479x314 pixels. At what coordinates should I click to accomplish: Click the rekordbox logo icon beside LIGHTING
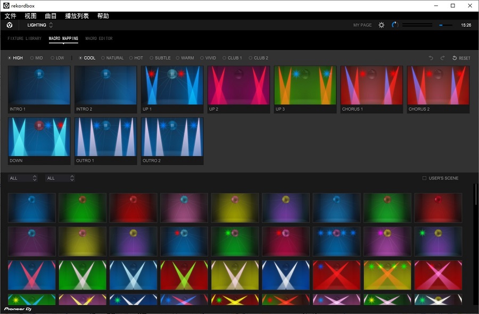tap(10, 25)
